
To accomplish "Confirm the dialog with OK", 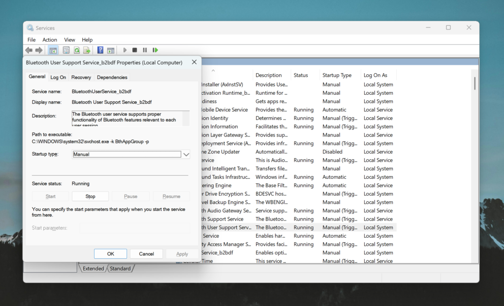I will click(111, 254).
